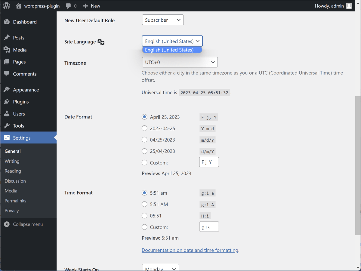
Task: Click the Settings sliders icon
Action: click(x=7, y=138)
